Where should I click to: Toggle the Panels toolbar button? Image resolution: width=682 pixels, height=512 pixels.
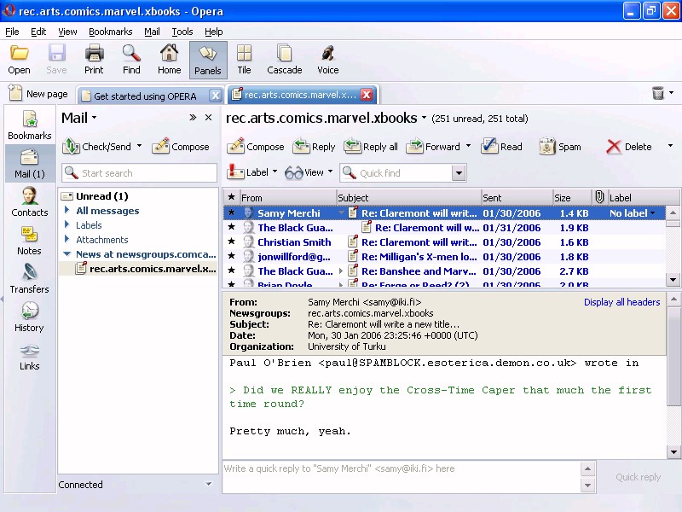pyautogui.click(x=207, y=60)
